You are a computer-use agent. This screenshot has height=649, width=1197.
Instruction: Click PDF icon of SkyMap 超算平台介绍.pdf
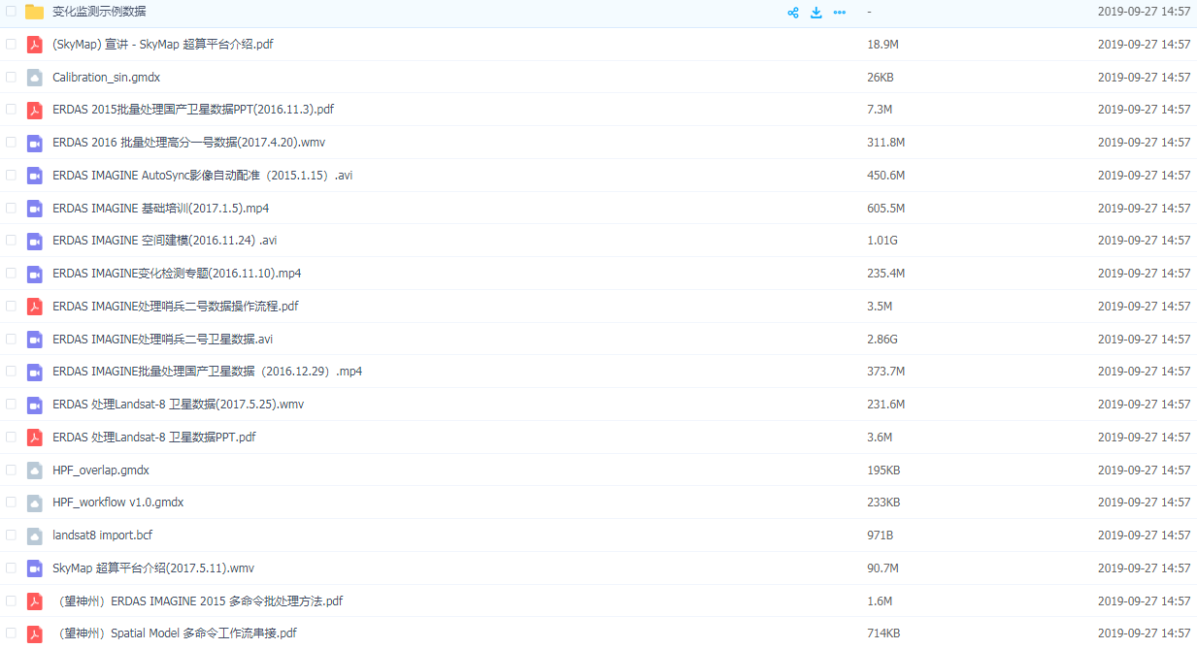tap(35, 45)
